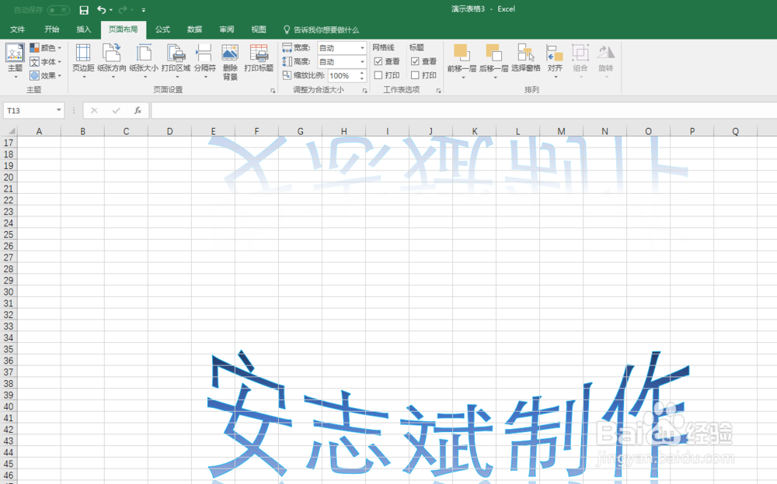Click the Redo arrow icon

[123, 10]
